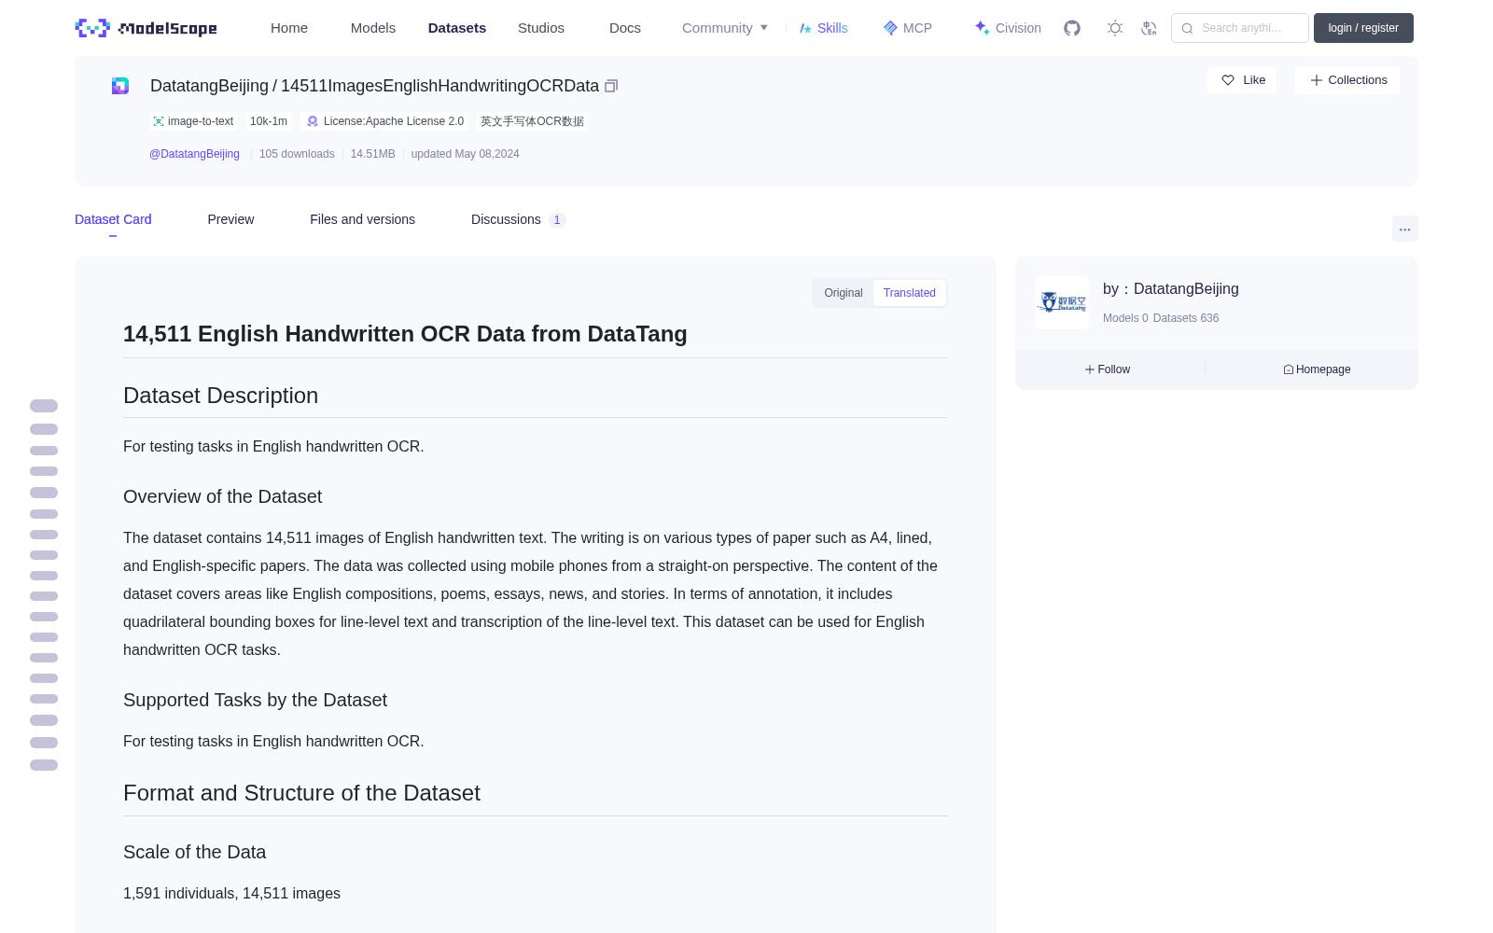Add dataset to Collections
The image size is (1493, 933).
click(x=1347, y=80)
